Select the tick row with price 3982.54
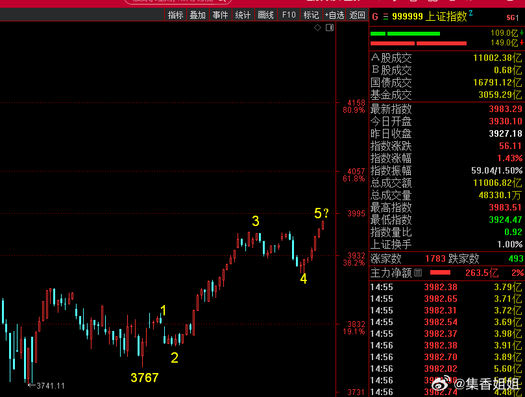 pos(446,322)
